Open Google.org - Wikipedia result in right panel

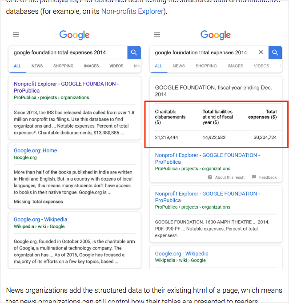(182, 254)
